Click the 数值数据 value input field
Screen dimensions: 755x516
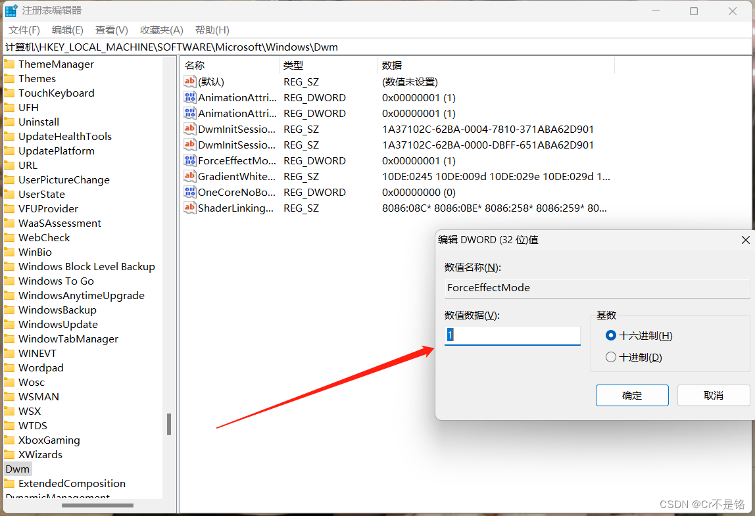pyautogui.click(x=512, y=335)
